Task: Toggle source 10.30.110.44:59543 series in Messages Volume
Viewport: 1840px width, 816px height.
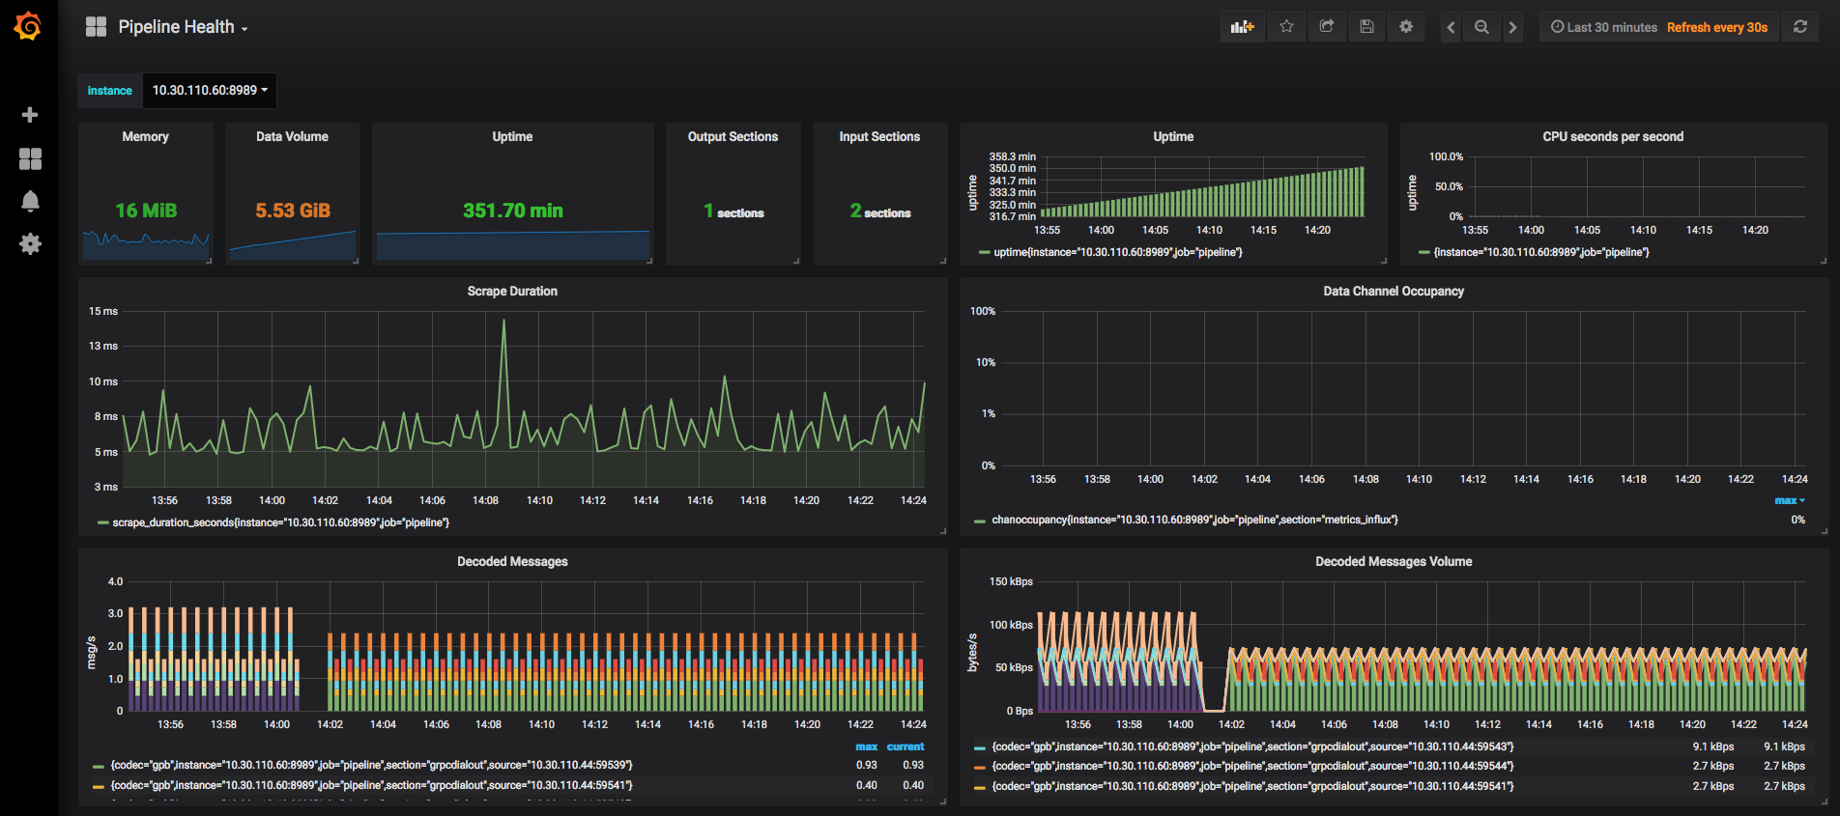Action: click(x=1252, y=746)
